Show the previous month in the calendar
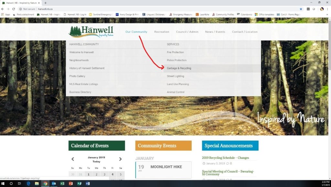This screenshot has height=187, width=331. tap(73, 159)
